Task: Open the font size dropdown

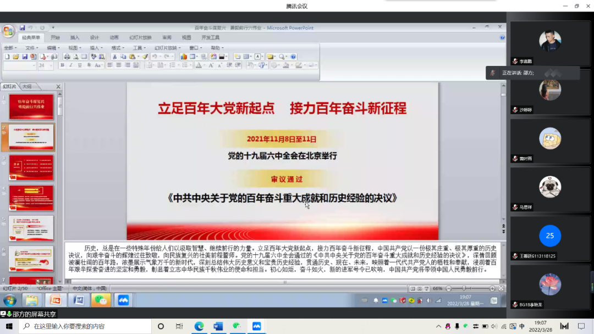Action: [51, 66]
